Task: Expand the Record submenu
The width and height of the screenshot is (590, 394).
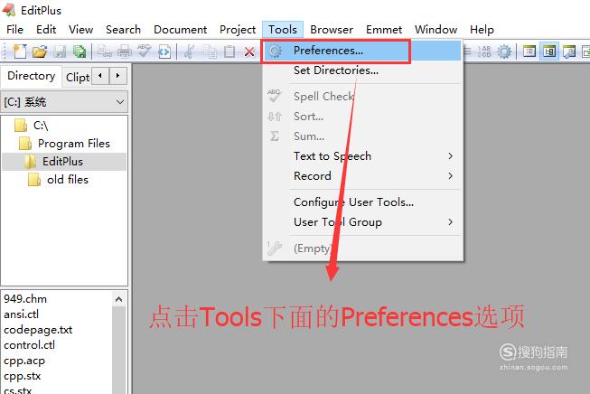Action: coord(362,175)
